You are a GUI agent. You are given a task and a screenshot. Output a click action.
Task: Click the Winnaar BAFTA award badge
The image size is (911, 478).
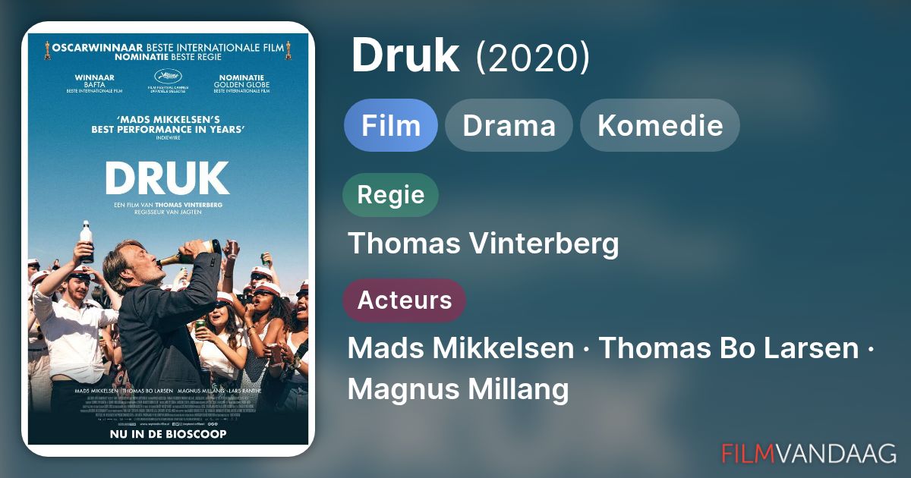[95, 83]
